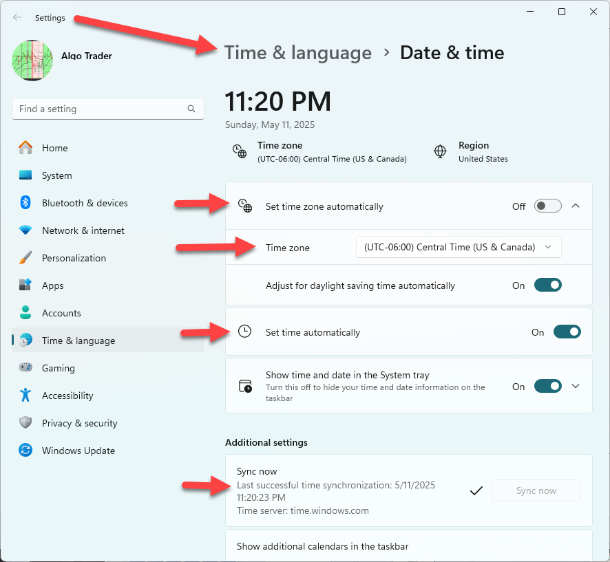The width and height of the screenshot is (610, 562).
Task: Click the Time & language globe clock icon
Action: 25,340
